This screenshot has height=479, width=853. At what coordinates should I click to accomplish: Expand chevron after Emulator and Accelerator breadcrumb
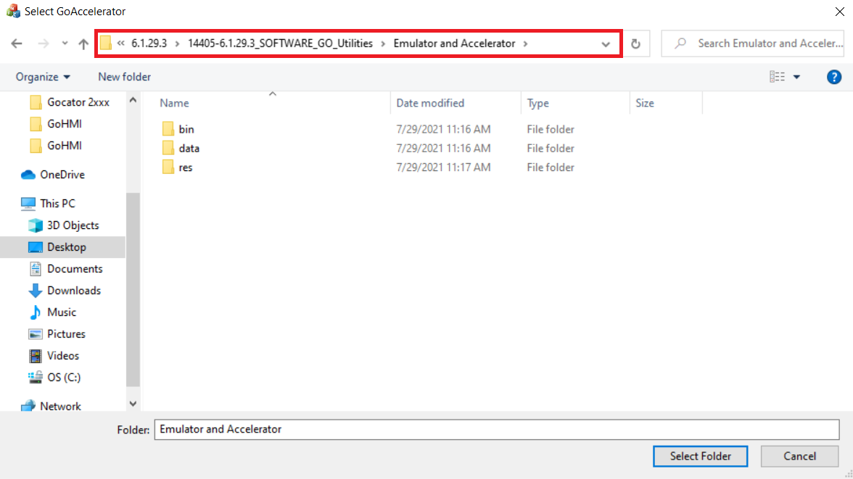coord(525,43)
